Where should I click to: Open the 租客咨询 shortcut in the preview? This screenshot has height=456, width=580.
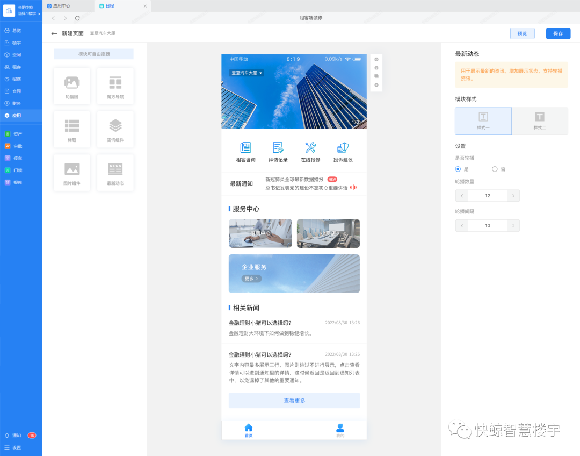click(x=245, y=152)
